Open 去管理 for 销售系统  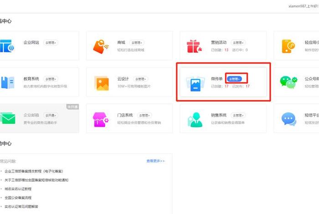(x=238, y=115)
